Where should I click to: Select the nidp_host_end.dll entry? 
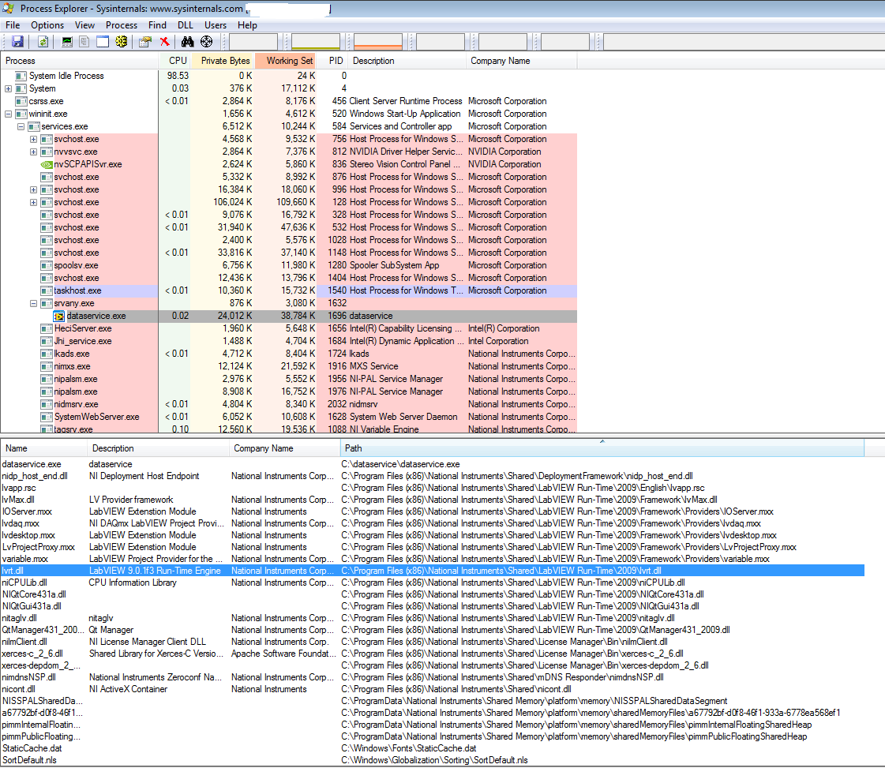(x=433, y=476)
